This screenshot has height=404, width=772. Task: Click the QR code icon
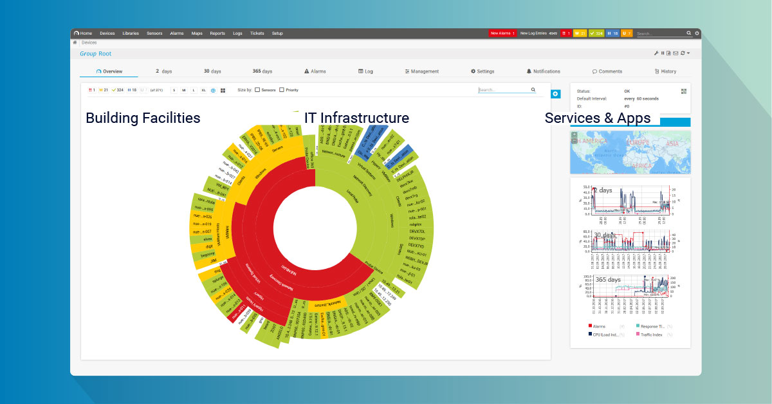pyautogui.click(x=684, y=91)
